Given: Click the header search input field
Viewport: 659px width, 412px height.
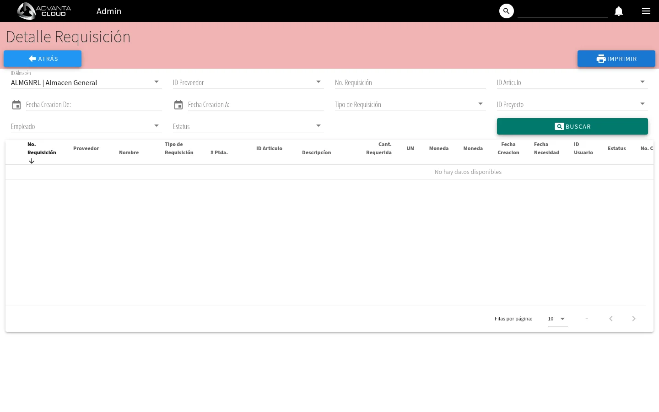Looking at the screenshot, I should click(562, 11).
